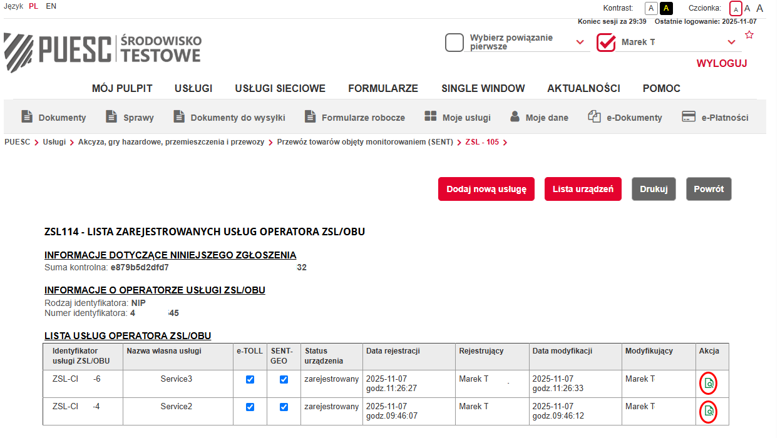Click the view icon for Service3 row
780x438 pixels.
click(x=709, y=384)
